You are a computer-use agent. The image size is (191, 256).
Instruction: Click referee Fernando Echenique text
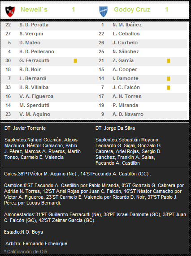click(x=36, y=243)
